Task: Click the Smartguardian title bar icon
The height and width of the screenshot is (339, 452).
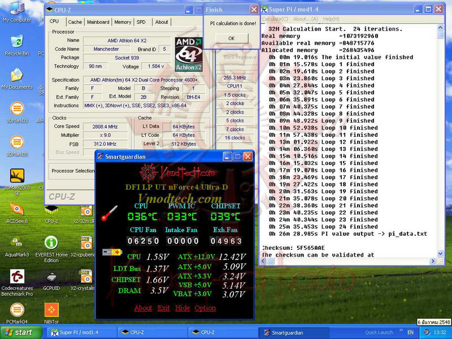Action: pyautogui.click(x=100, y=157)
